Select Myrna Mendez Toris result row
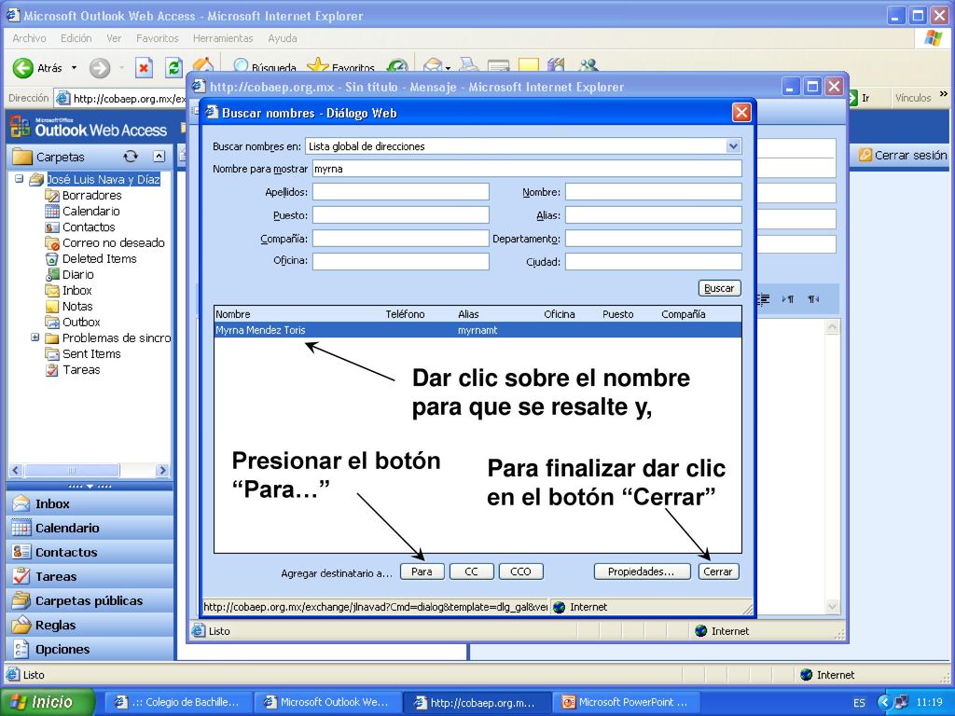 tap(477, 330)
